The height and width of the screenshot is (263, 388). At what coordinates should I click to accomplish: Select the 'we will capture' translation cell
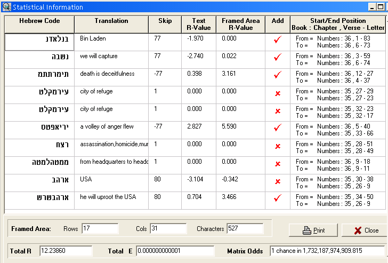(111, 60)
